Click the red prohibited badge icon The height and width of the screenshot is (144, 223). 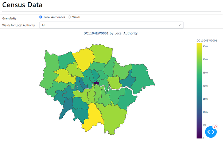pyautogui.click(x=215, y=127)
